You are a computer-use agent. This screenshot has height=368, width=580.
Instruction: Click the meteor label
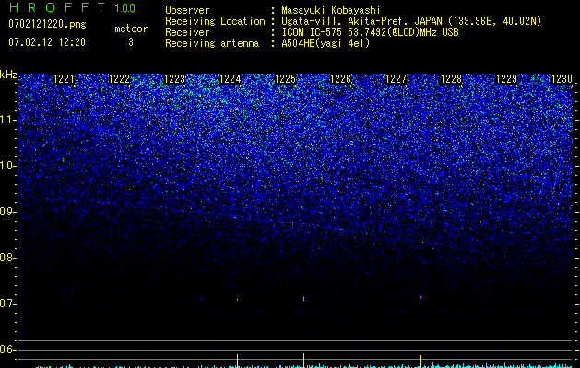pyautogui.click(x=131, y=29)
